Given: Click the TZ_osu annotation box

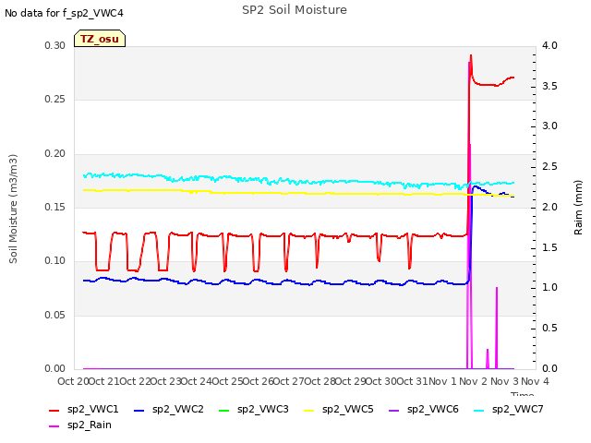Looking at the screenshot, I should 100,39.
